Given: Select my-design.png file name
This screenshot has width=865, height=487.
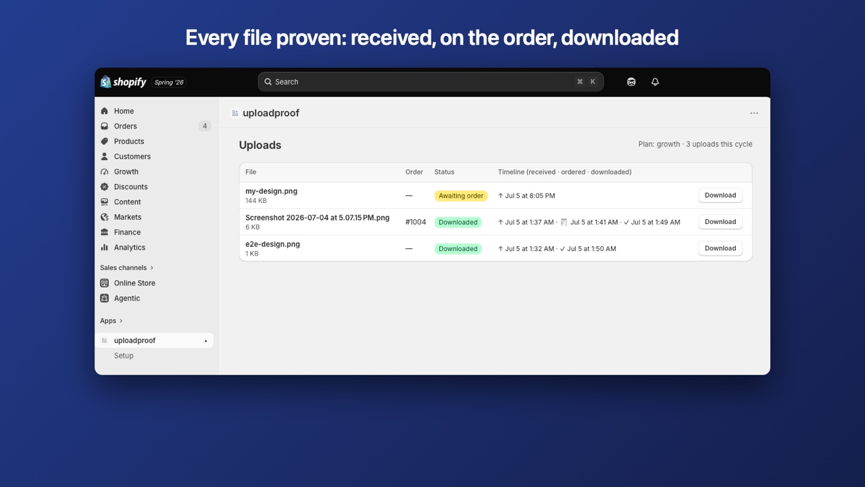Looking at the screenshot, I should pyautogui.click(x=271, y=191).
